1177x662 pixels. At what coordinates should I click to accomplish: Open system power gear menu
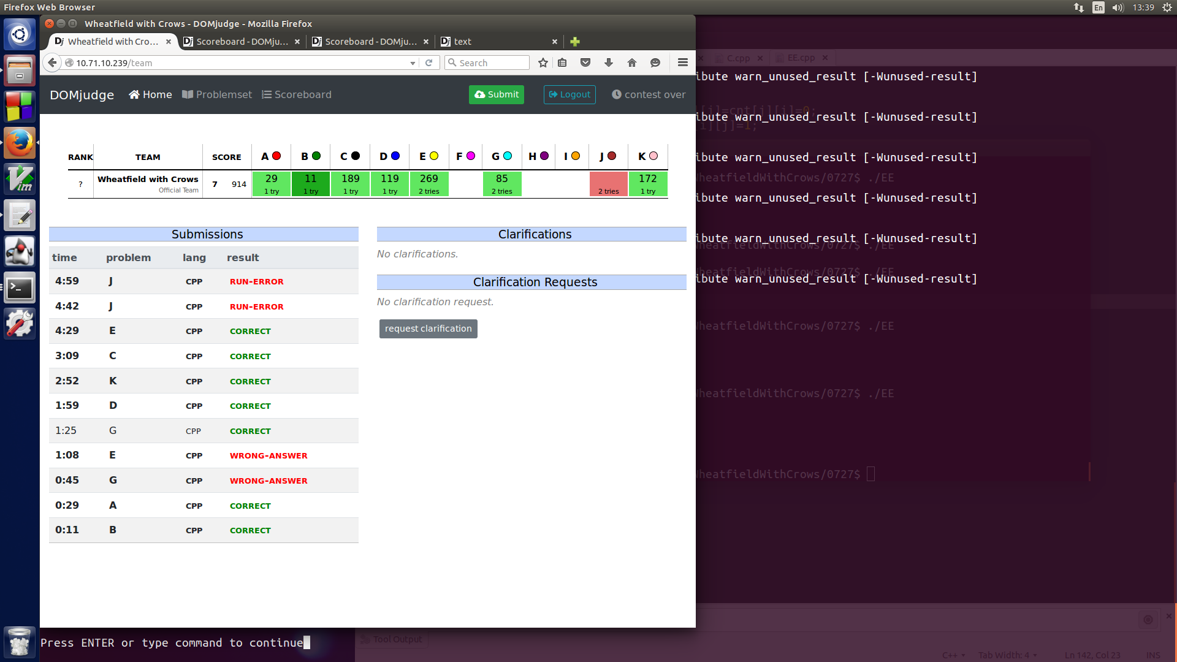click(x=1167, y=7)
